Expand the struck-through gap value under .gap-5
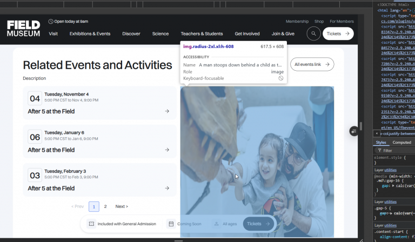The image size is (415, 242). pos(392,213)
